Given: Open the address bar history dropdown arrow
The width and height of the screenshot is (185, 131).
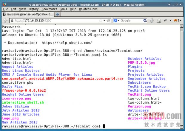Looking at the screenshot, I should click(x=104, y=21).
